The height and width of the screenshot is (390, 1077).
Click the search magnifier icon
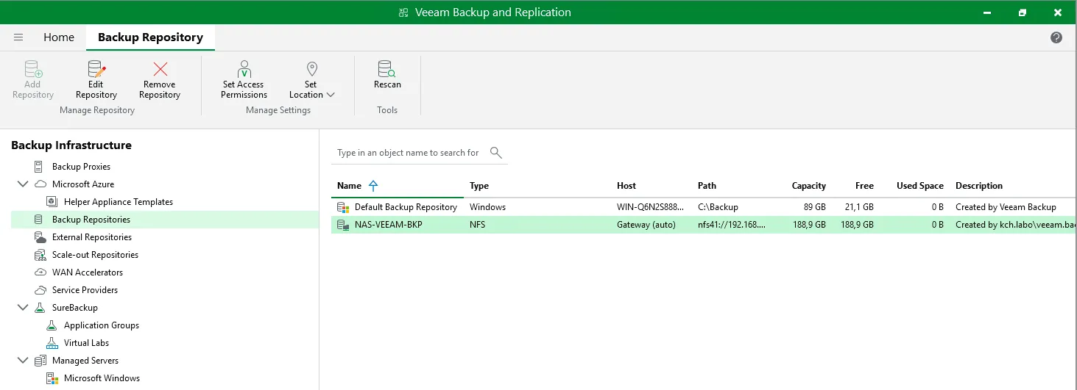coord(496,153)
